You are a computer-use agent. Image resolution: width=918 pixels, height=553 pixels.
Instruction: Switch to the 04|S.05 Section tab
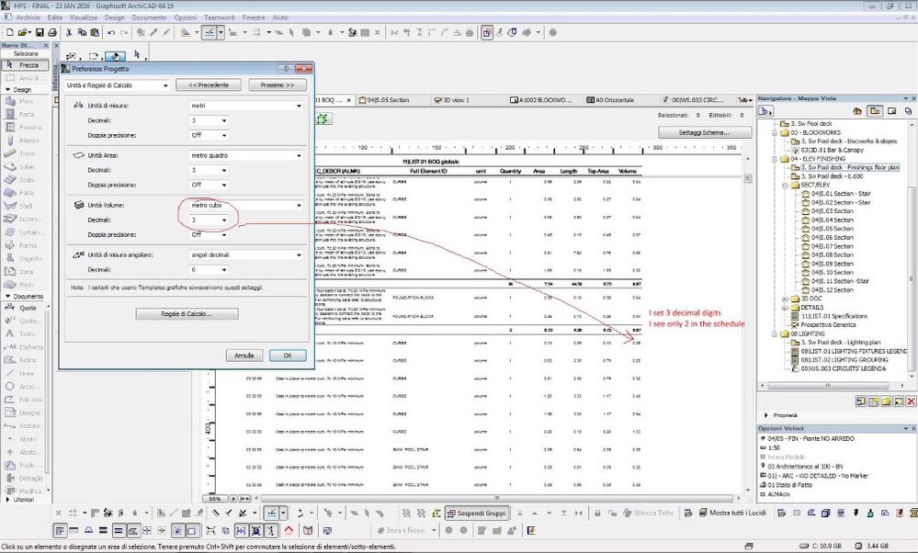pos(387,99)
